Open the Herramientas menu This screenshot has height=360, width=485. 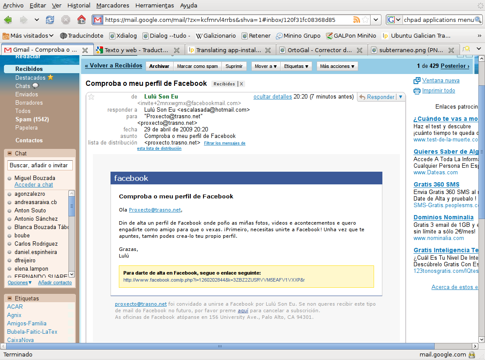pyautogui.click(x=155, y=5)
